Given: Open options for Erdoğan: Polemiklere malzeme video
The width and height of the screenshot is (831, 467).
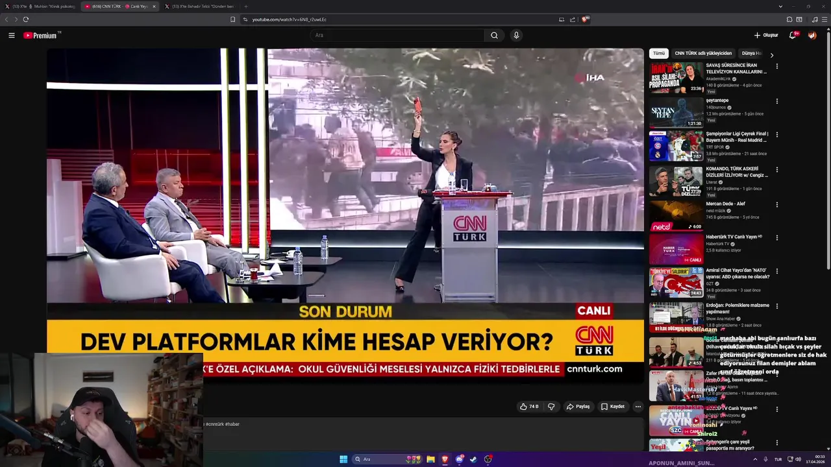Looking at the screenshot, I should tap(776, 306).
